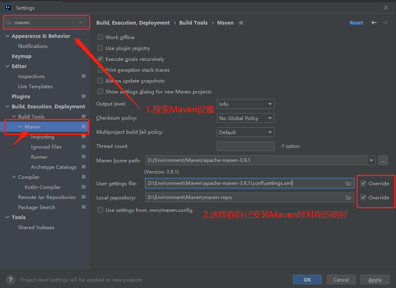Image resolution: width=396 pixels, height=288 pixels.
Task: Click the project-level icon beside Build Tools
Action: tap(84, 116)
